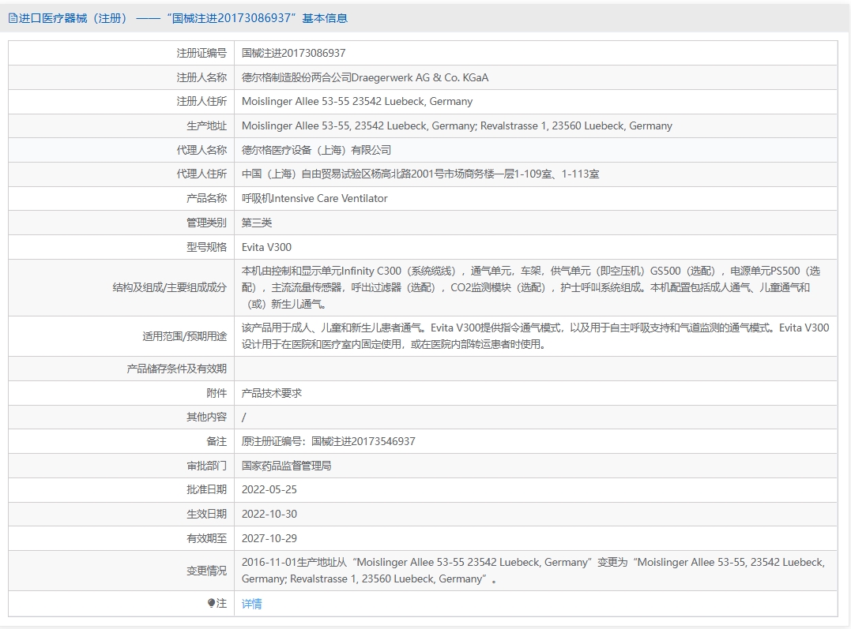The image size is (851, 629).
Task: Select registrant name Draegerwerk AG & Co. KGaA
Action: click(x=365, y=77)
